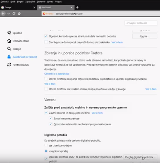160x163 pixels.
Task: Open the Orodja menu
Action: click(50, 2)
